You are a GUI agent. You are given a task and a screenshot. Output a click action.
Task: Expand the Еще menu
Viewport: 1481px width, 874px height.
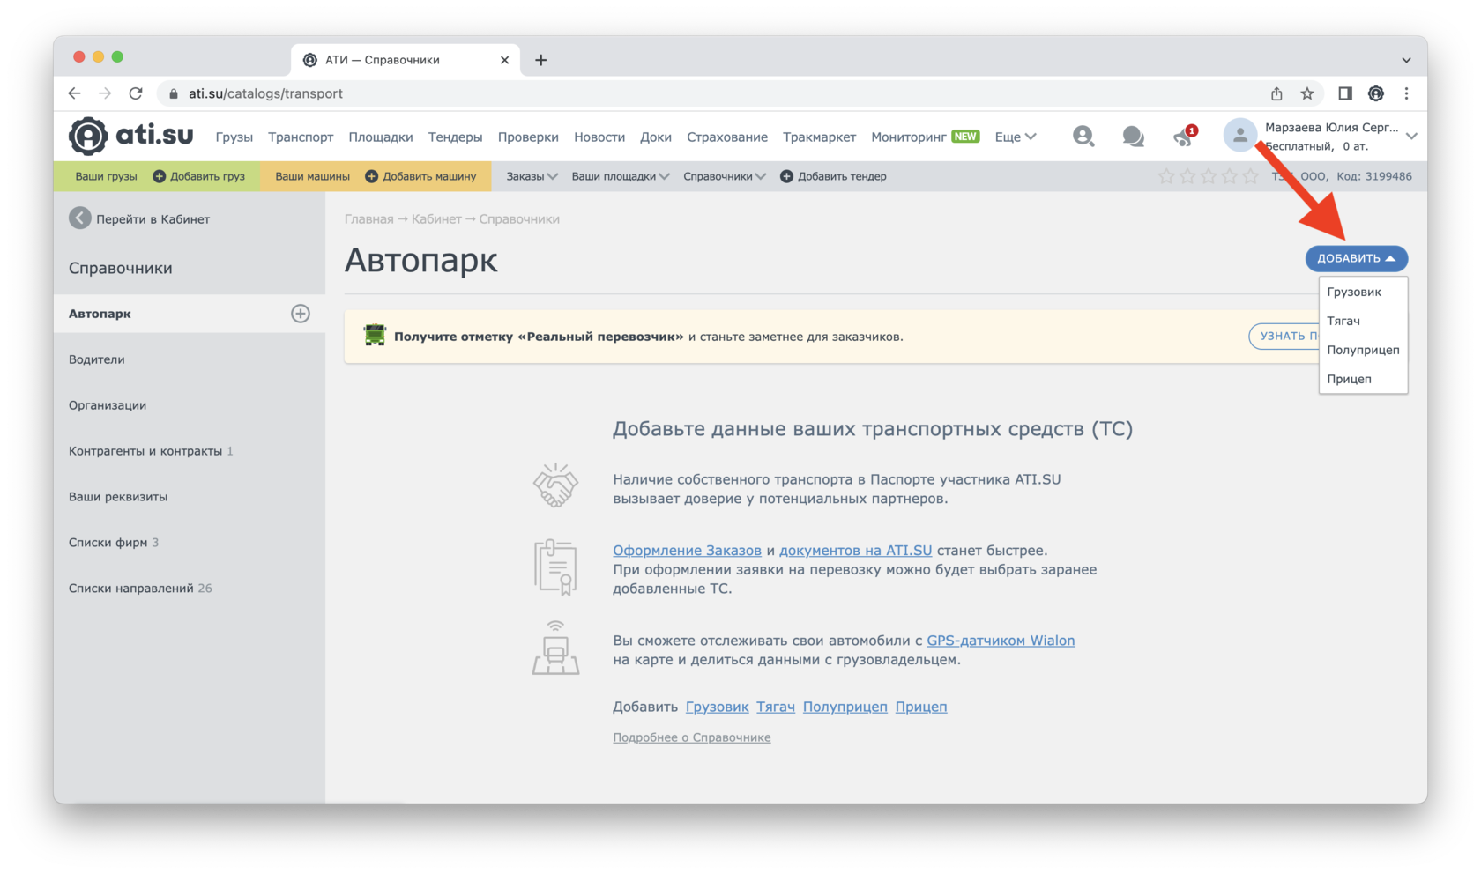(x=1016, y=137)
